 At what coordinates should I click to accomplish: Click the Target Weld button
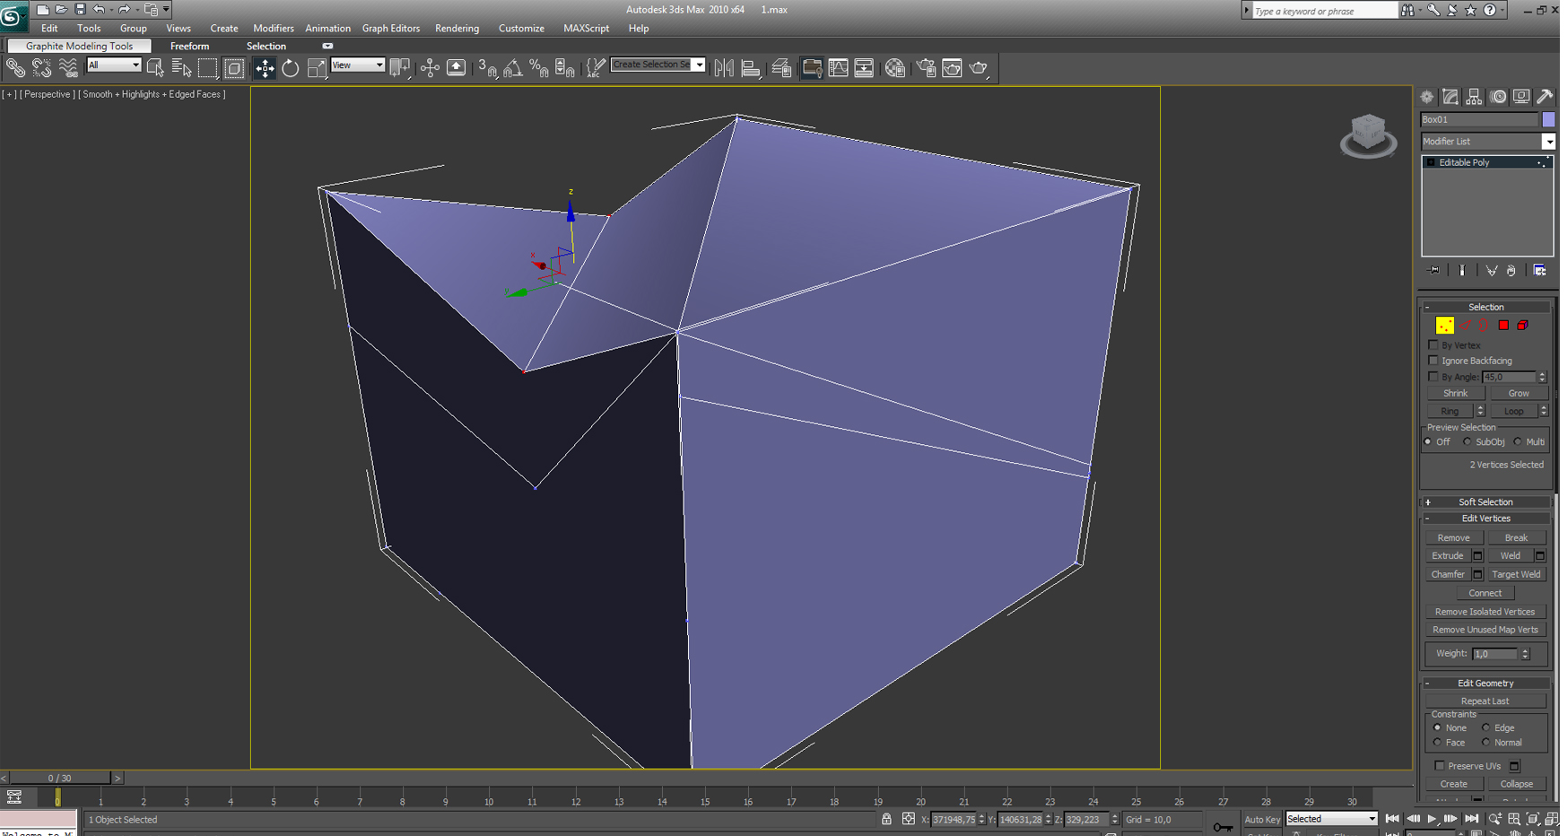(x=1516, y=574)
